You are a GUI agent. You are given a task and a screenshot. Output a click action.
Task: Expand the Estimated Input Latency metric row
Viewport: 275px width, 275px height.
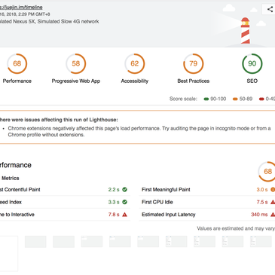pos(207,215)
